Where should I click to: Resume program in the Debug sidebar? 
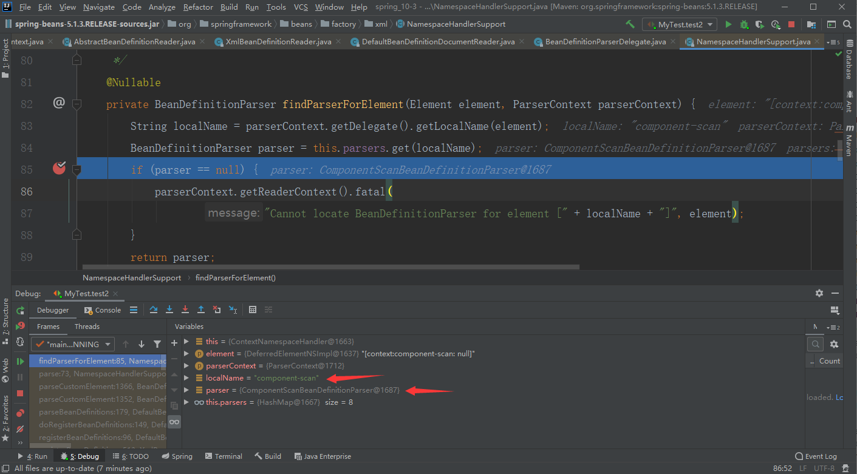point(20,362)
